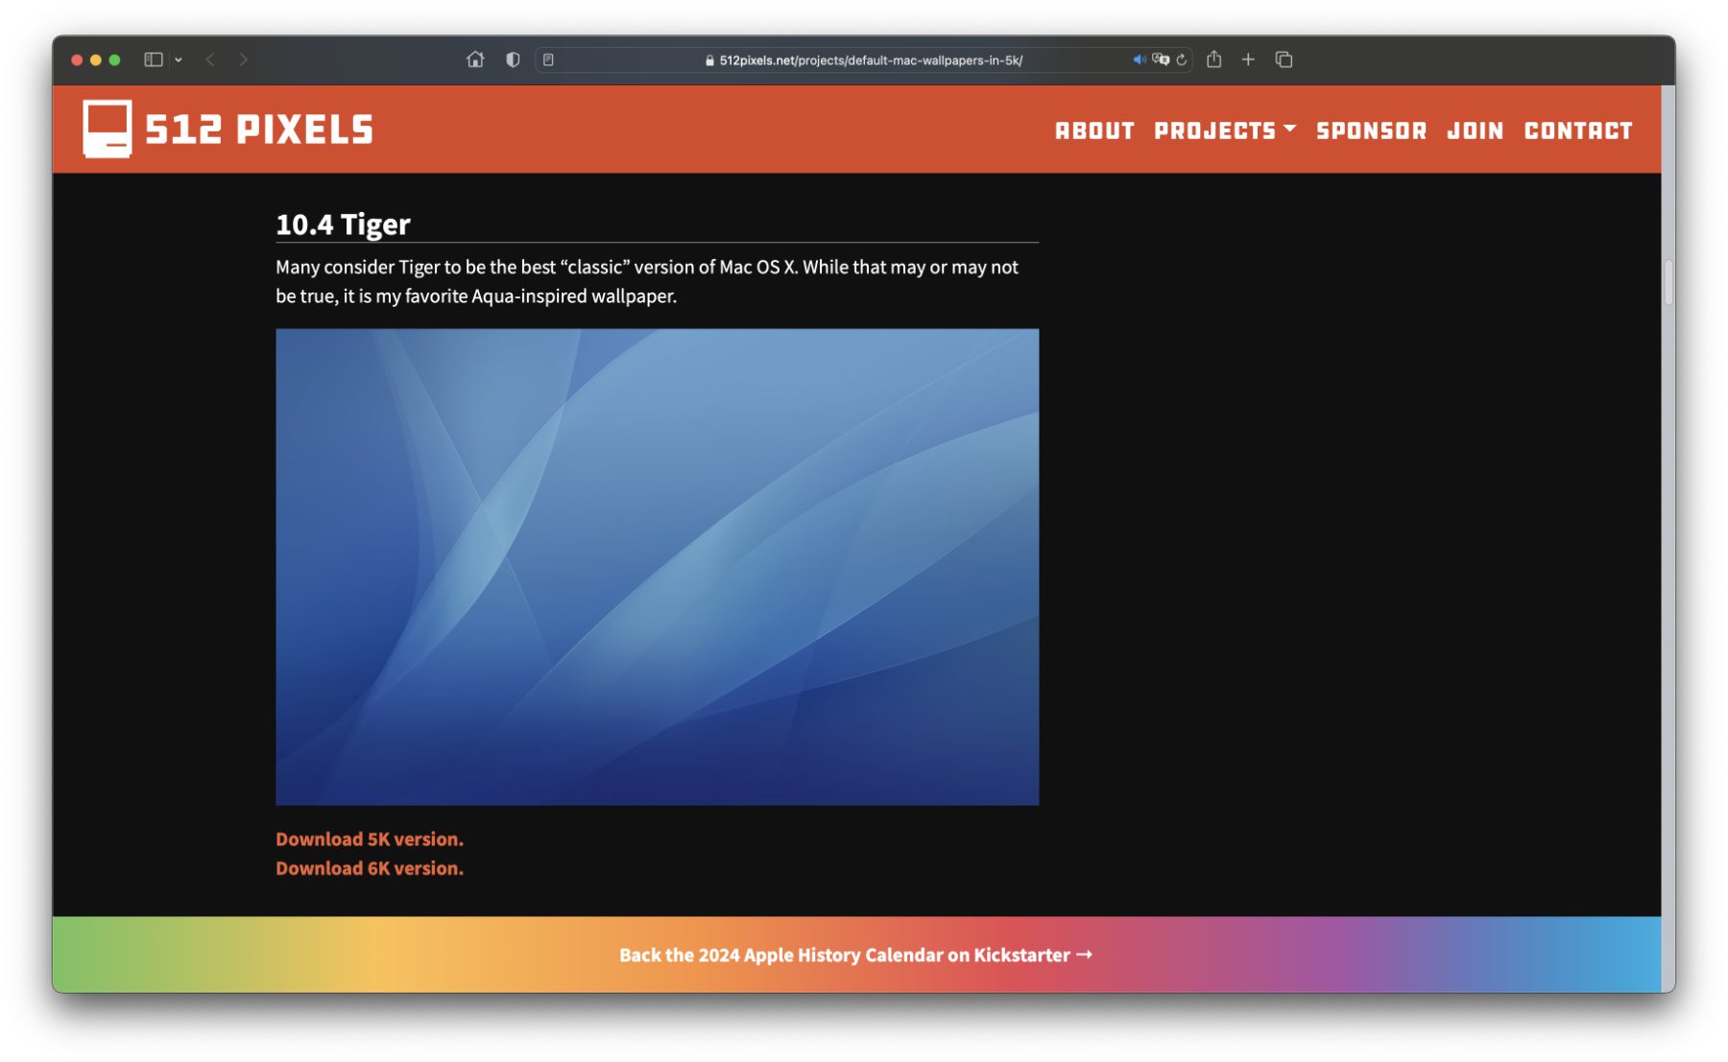1728x1062 pixels.
Task: Toggle the Safari sidebar
Action: [x=153, y=59]
